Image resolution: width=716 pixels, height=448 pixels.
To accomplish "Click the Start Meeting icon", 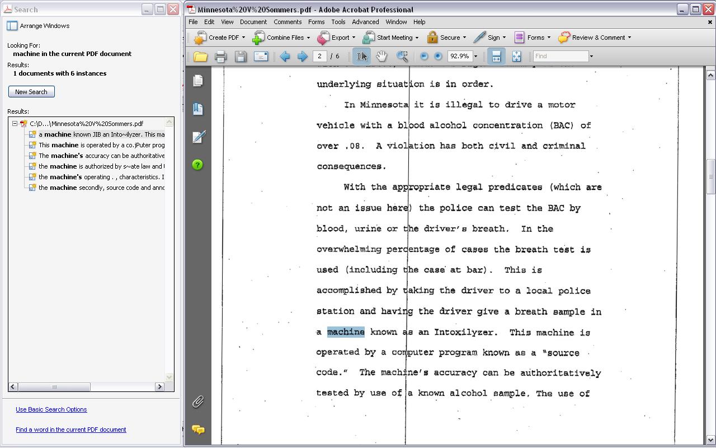I will (x=369, y=38).
